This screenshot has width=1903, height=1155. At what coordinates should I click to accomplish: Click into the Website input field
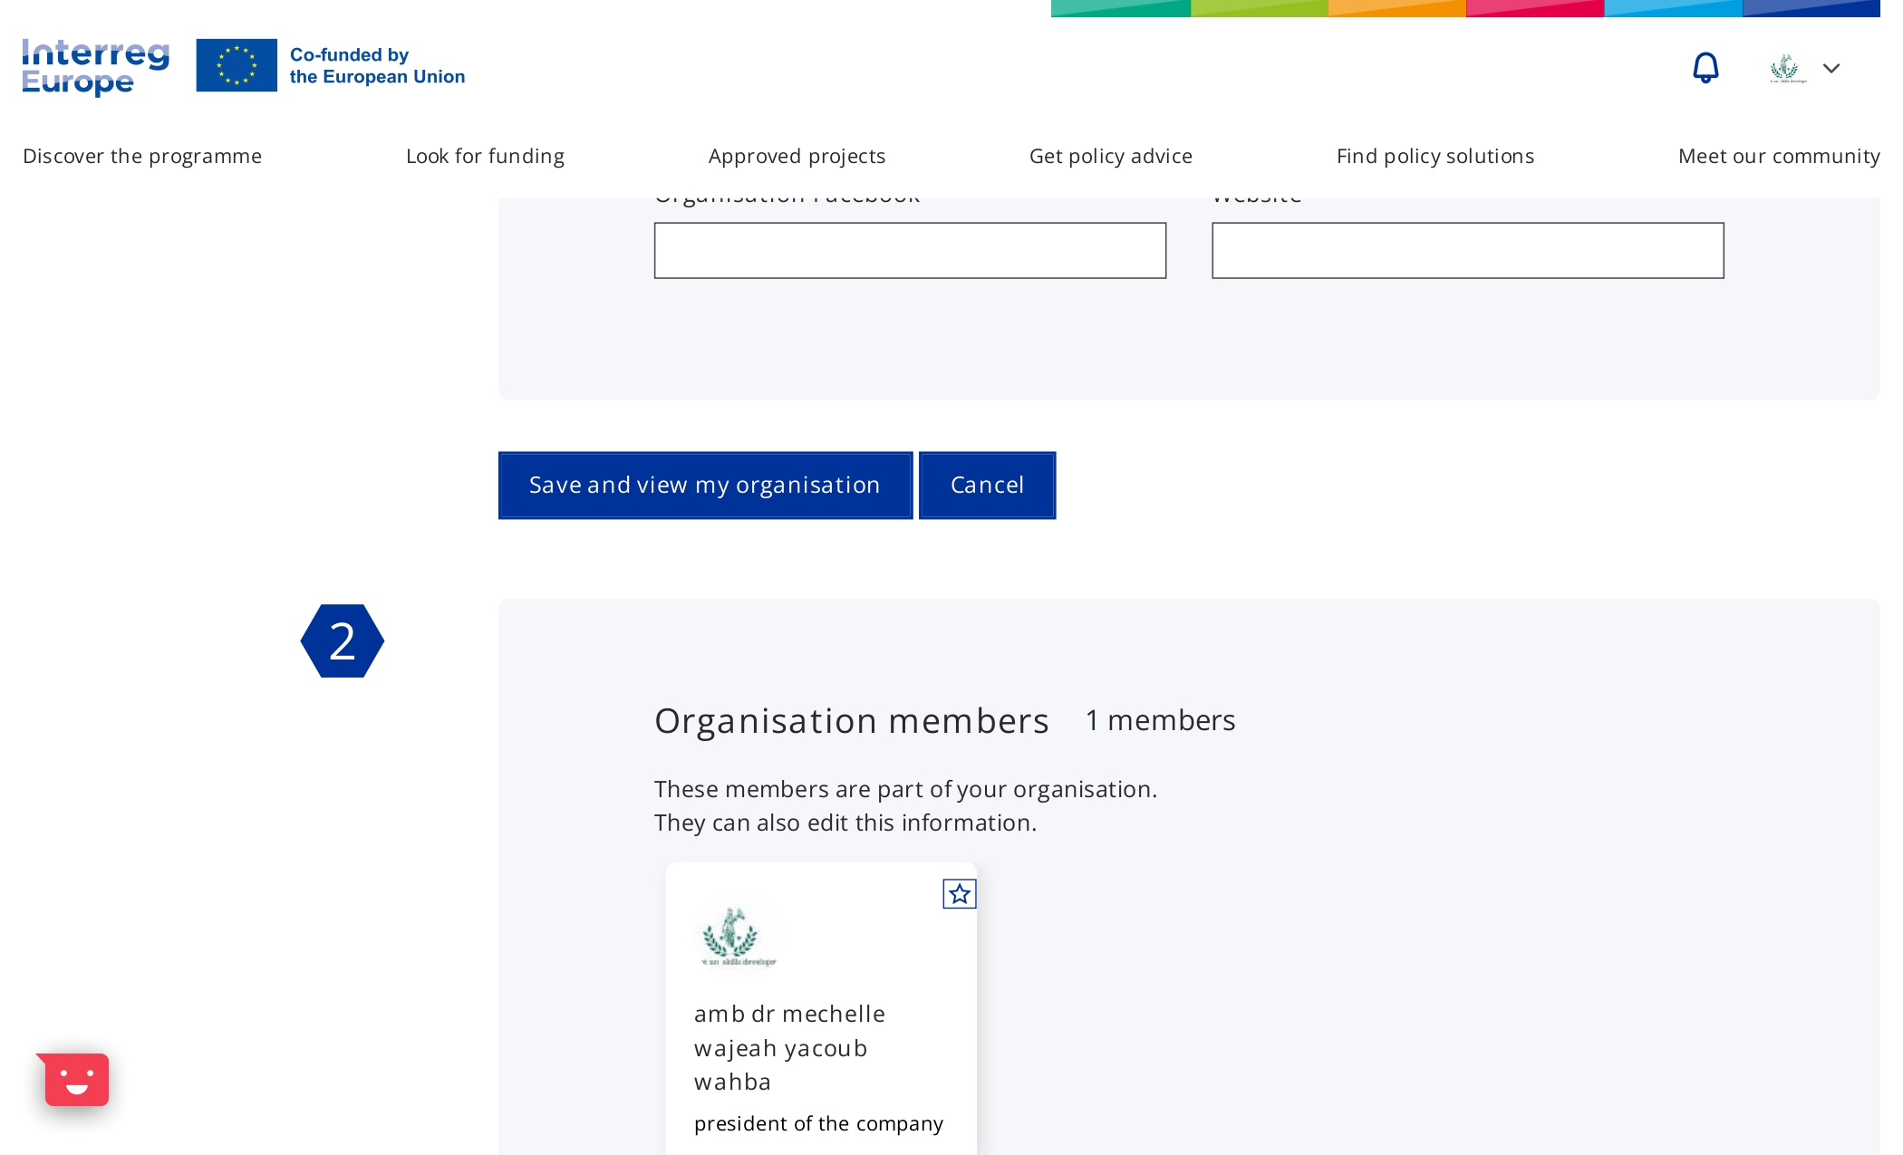coord(1467,251)
